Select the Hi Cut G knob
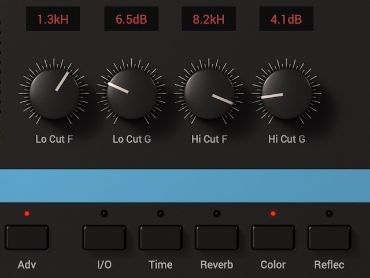The width and height of the screenshot is (370, 278). tap(286, 94)
